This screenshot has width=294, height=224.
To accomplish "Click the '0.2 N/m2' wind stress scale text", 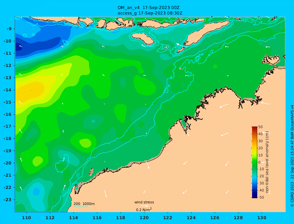I will pyautogui.click(x=144, y=210).
